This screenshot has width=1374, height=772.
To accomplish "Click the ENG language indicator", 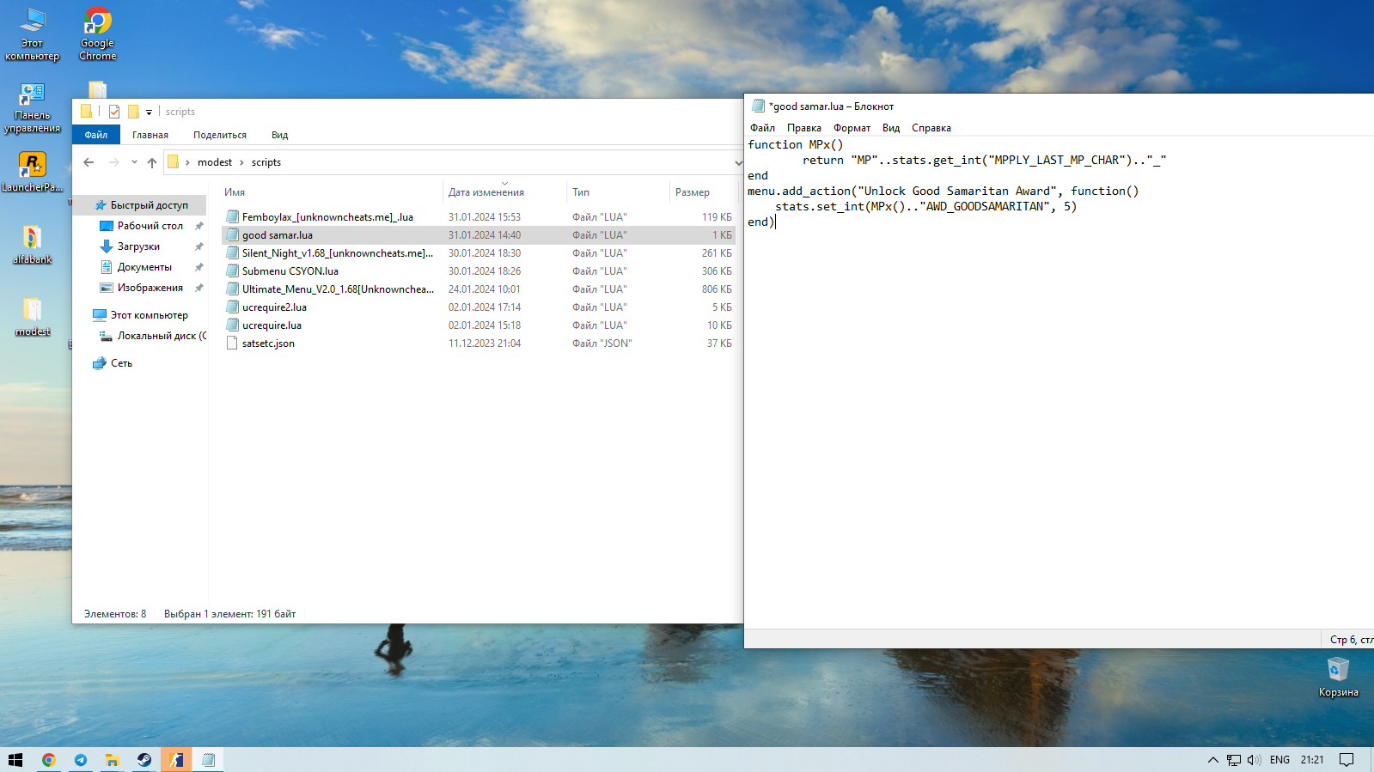I will click(1279, 760).
